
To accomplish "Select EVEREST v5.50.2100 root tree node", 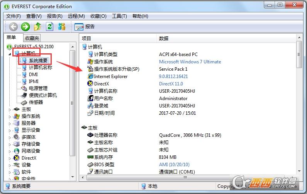I will point(34,47).
